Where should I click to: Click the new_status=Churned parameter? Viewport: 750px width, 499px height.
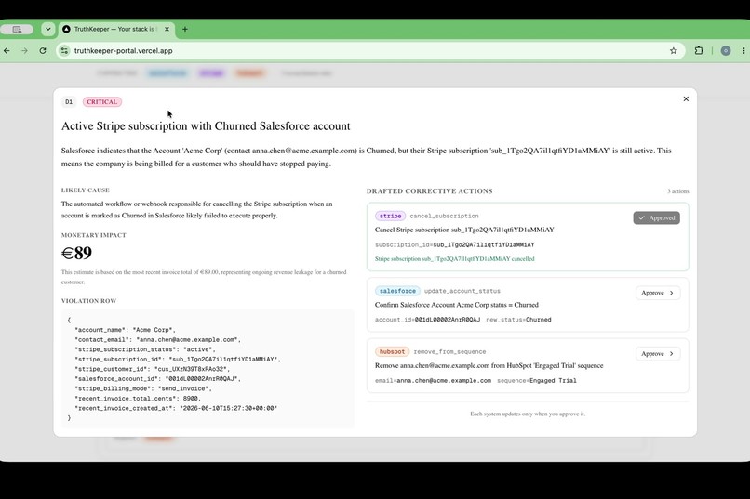518,320
